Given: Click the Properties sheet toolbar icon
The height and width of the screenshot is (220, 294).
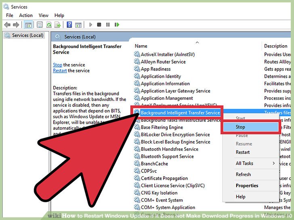Looking at the screenshot, I should pos(40,25).
